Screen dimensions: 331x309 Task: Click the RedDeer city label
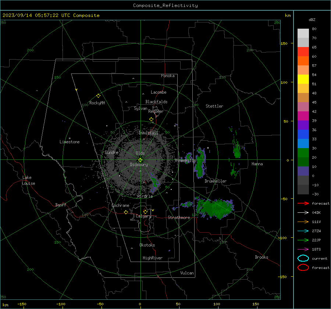(156, 111)
